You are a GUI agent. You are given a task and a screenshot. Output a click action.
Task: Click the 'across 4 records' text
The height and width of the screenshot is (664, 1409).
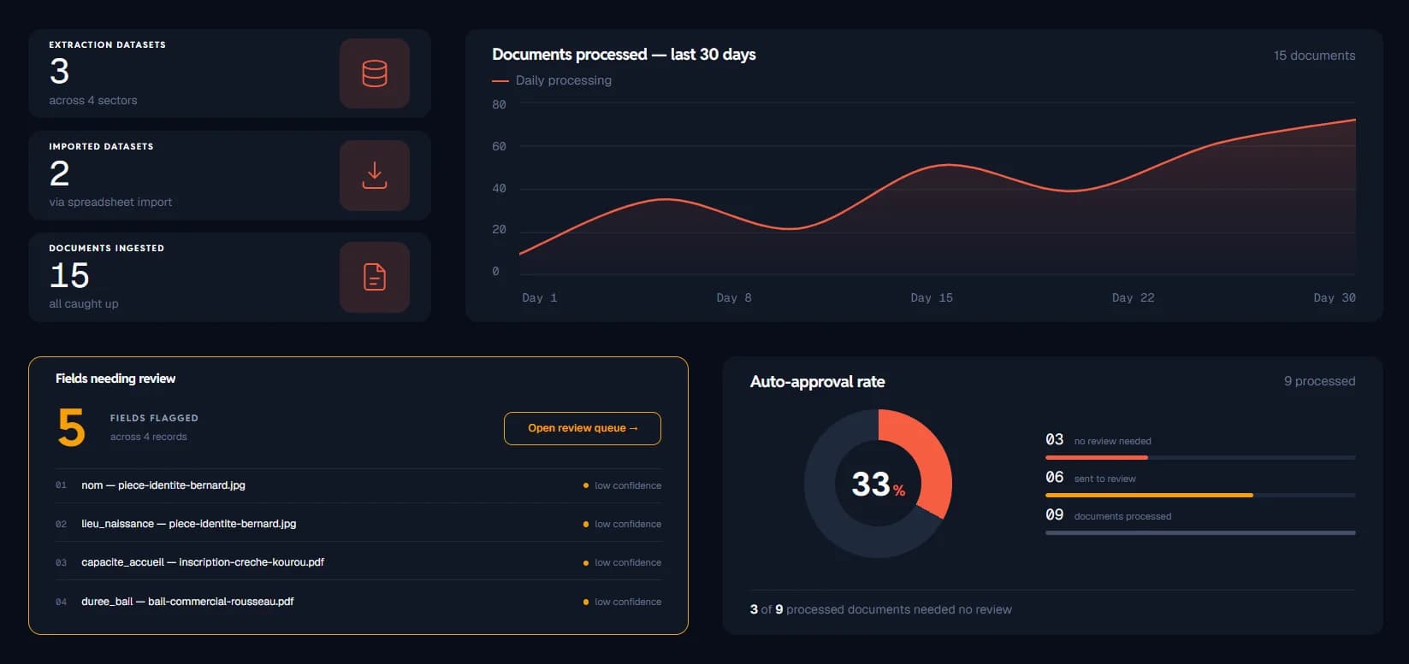(x=149, y=437)
